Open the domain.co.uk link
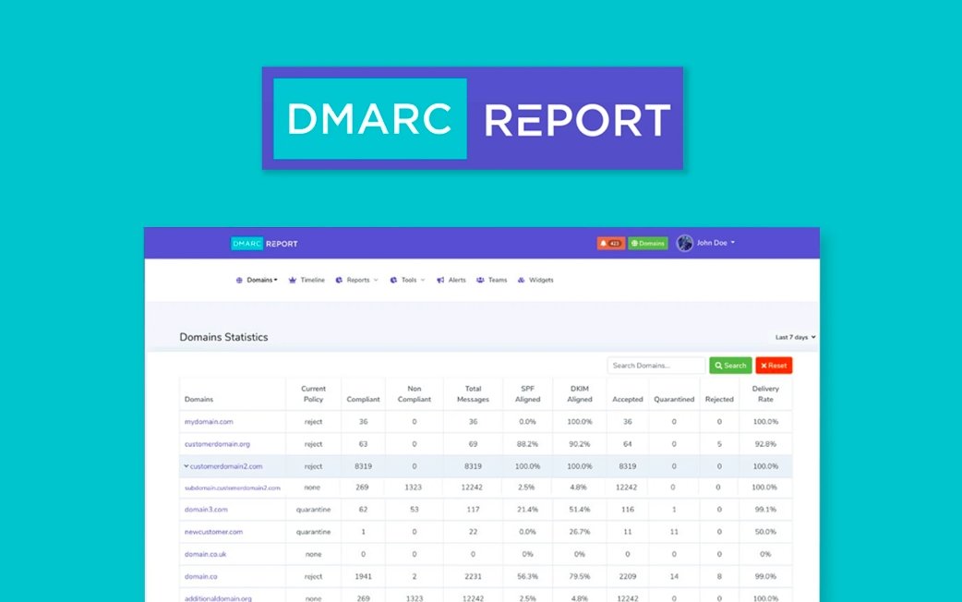The height and width of the screenshot is (602, 962). click(206, 554)
